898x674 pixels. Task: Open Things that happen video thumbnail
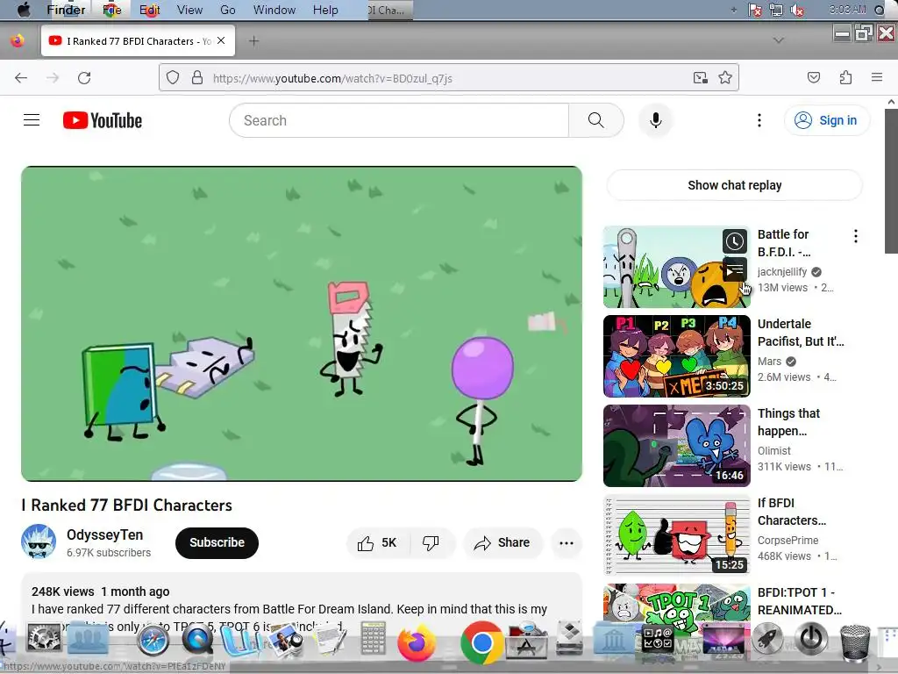677,445
